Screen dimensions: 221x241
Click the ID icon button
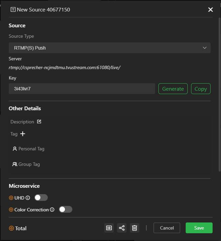(x=109, y=228)
